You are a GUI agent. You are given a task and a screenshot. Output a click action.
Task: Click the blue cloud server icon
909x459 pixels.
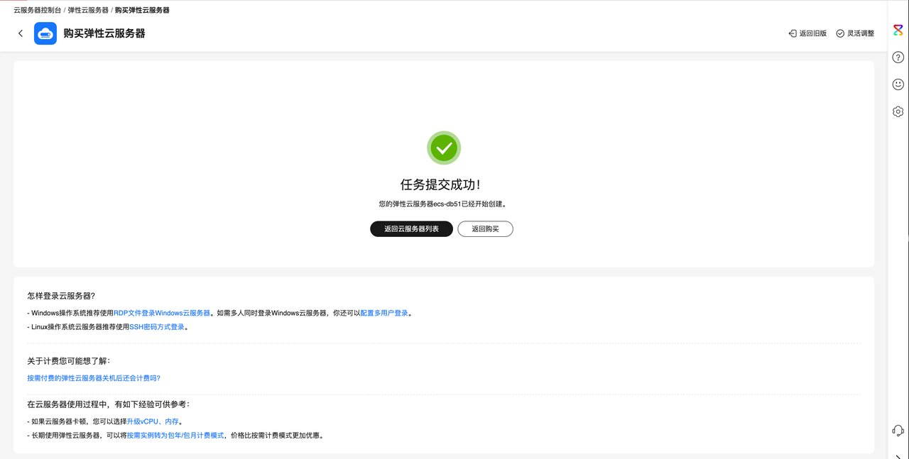[x=45, y=33]
